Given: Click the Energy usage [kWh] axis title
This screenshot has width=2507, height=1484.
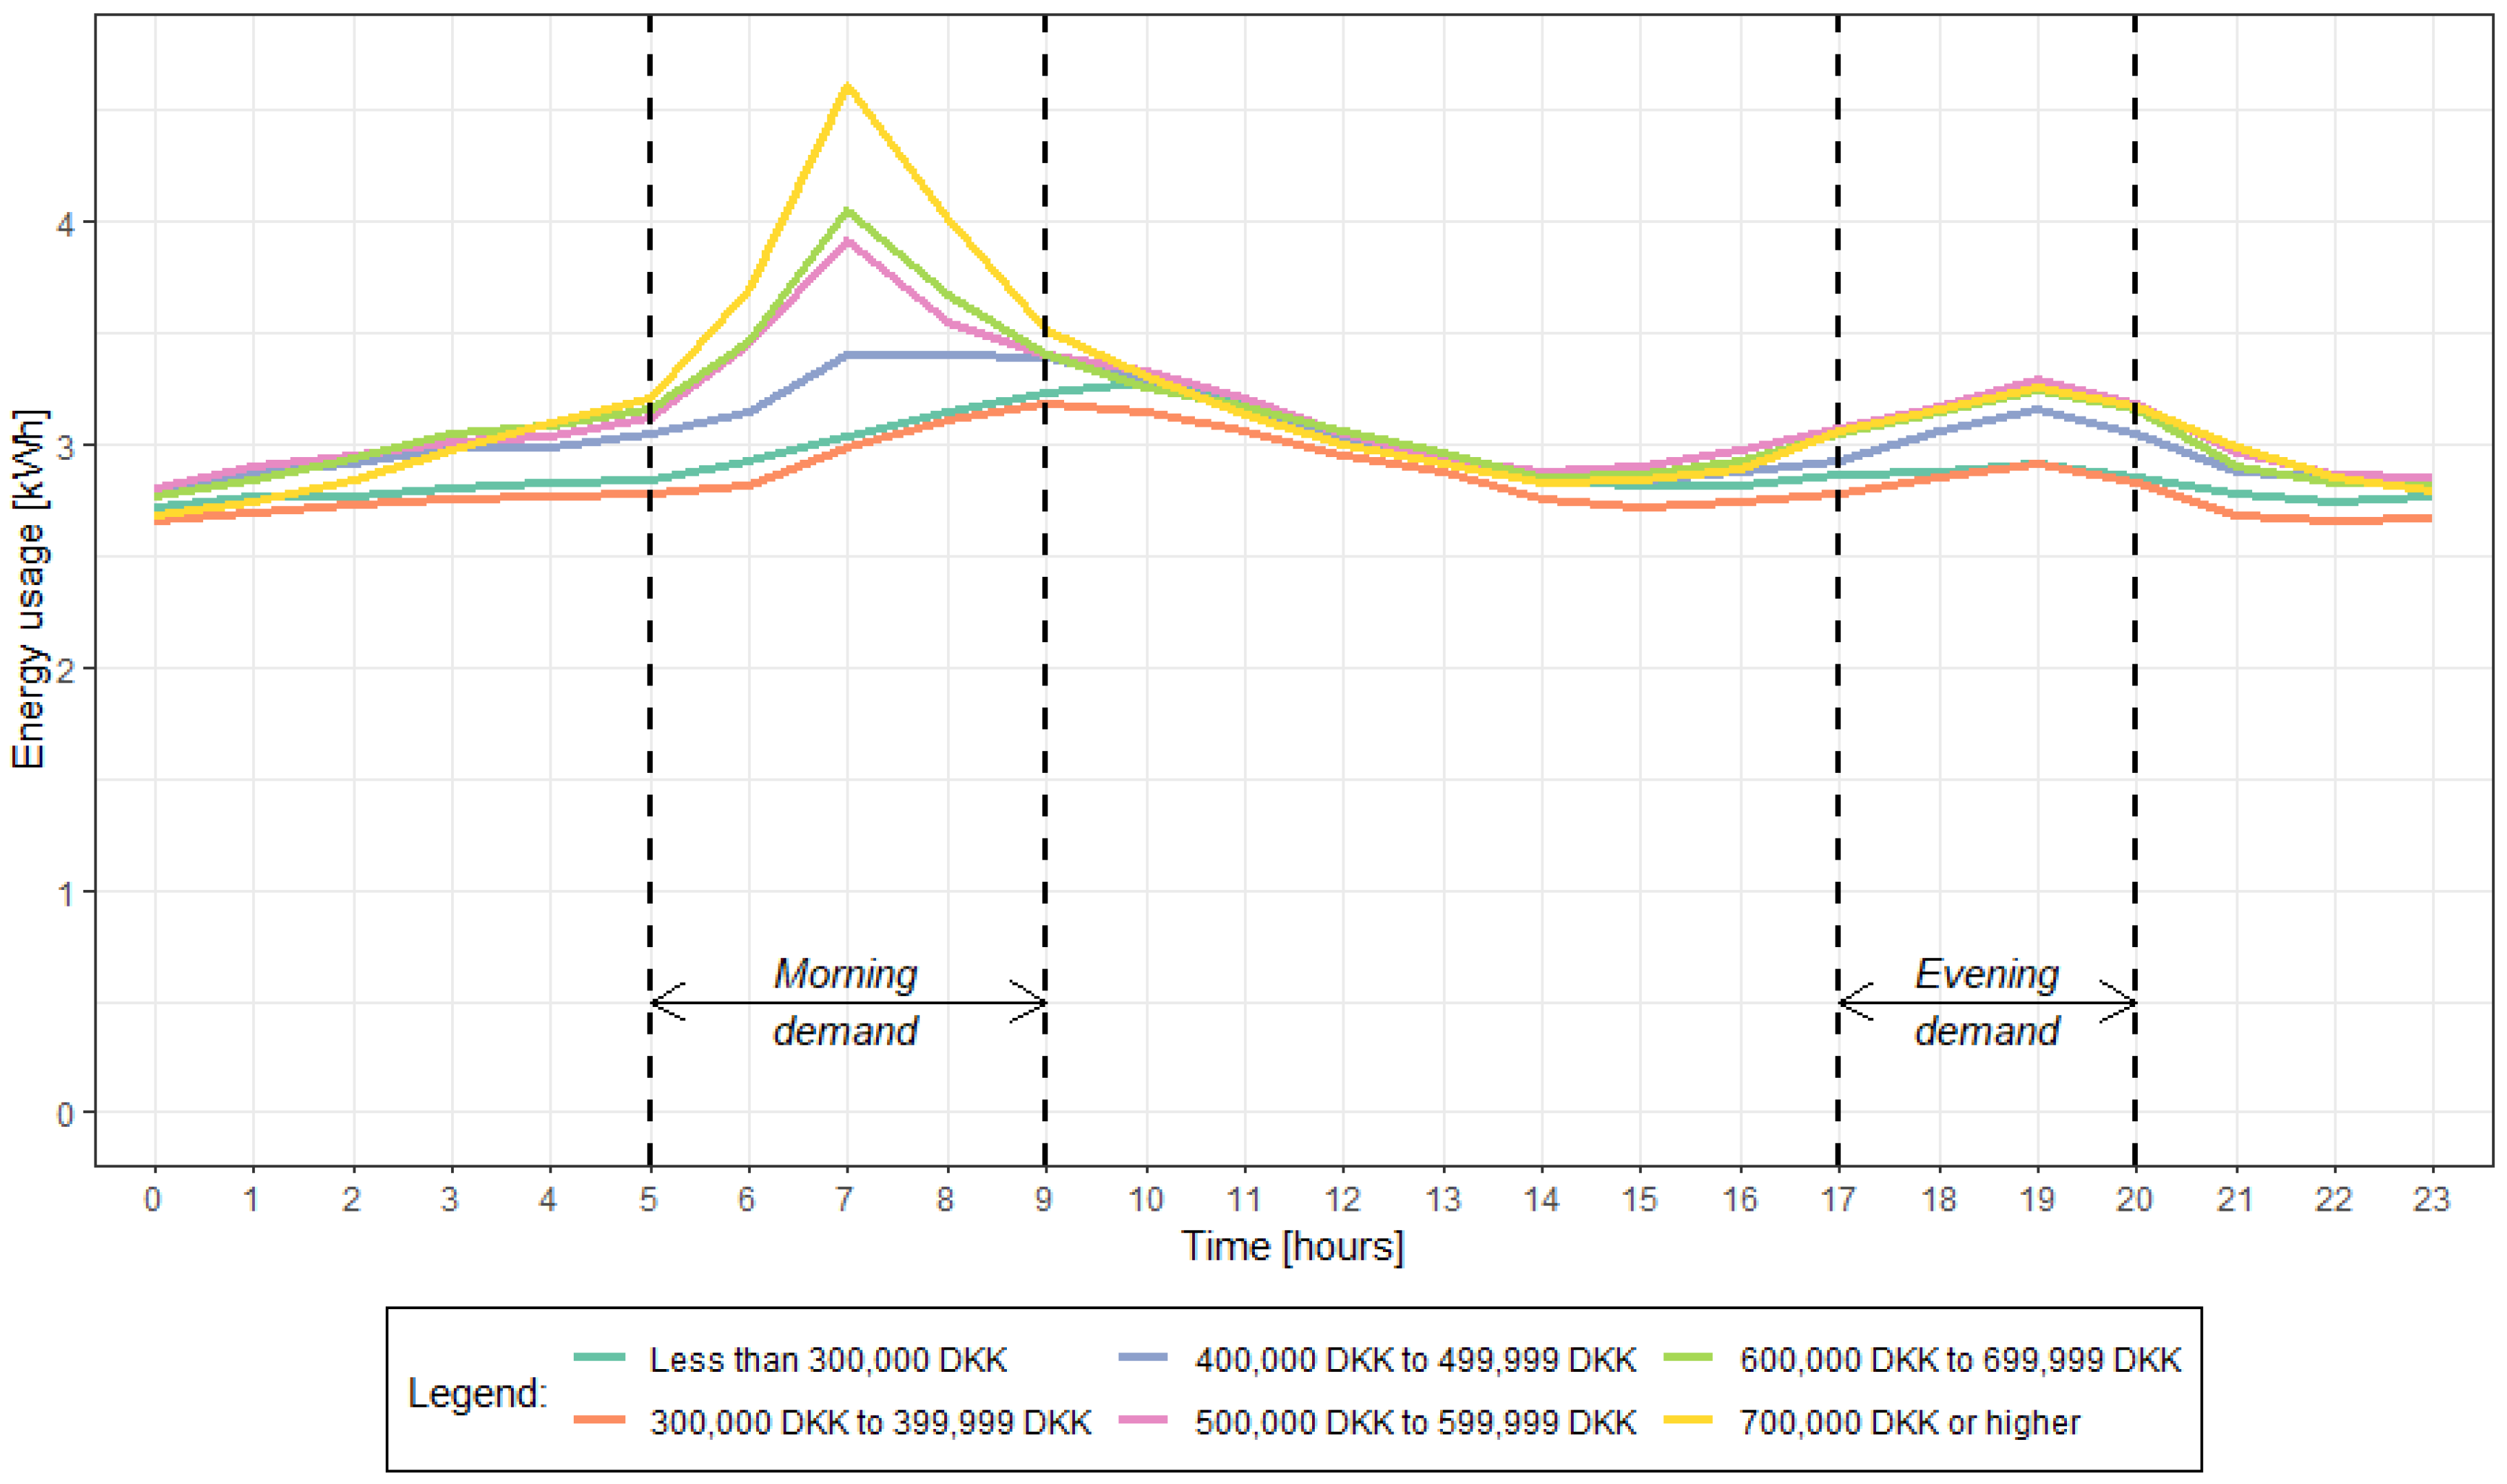Looking at the screenshot, I should point(30,590).
